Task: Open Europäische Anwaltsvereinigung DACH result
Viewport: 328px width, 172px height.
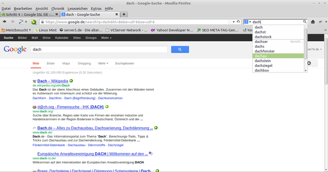Action: pos(93,154)
